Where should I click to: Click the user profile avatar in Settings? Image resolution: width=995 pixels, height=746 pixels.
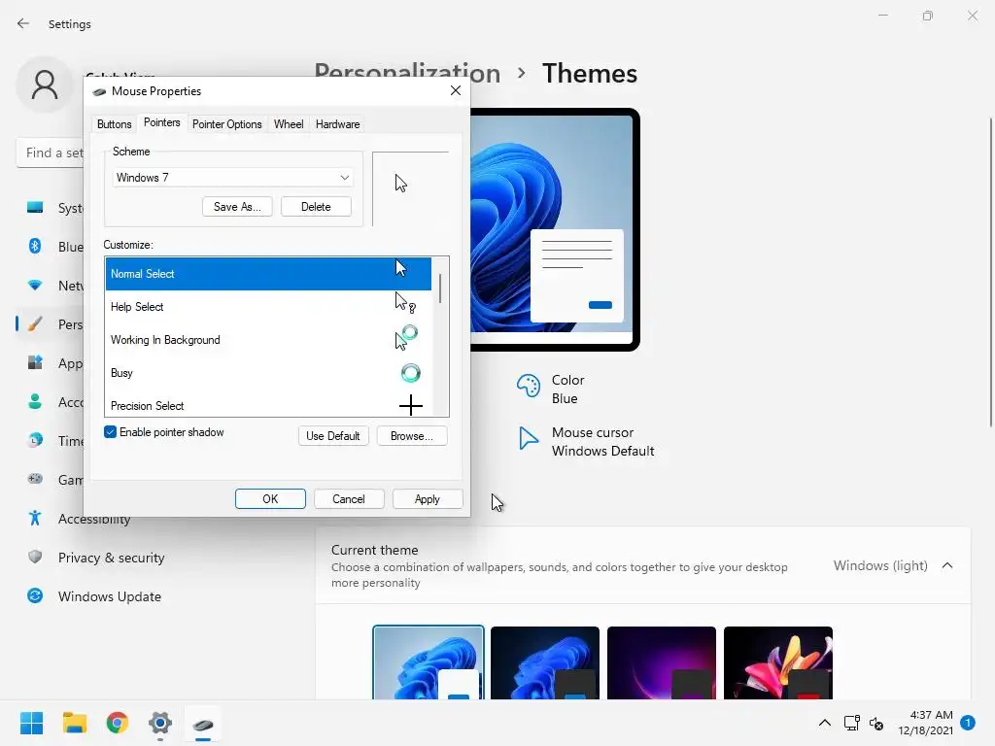pos(45,85)
